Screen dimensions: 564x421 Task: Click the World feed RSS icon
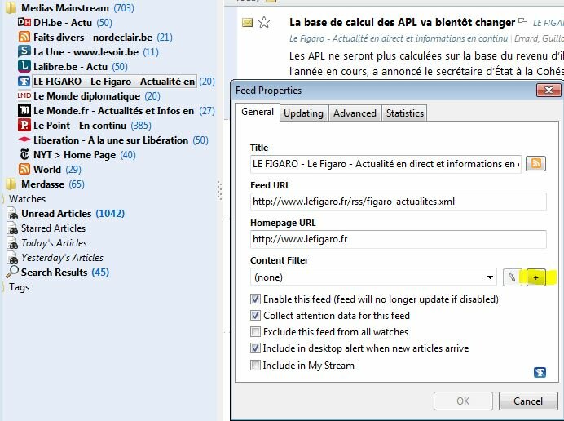pos(24,169)
